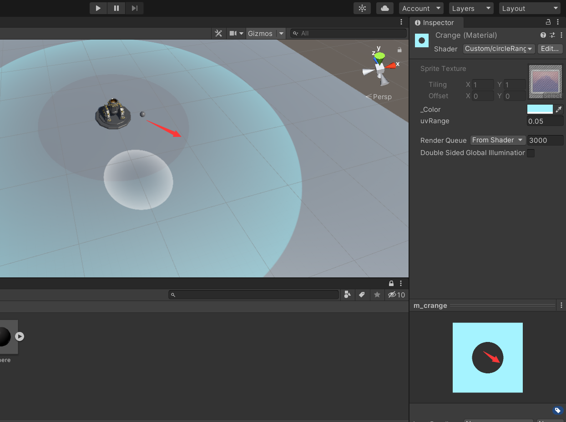
Task: Focus the Scene view search field
Action: click(348, 33)
